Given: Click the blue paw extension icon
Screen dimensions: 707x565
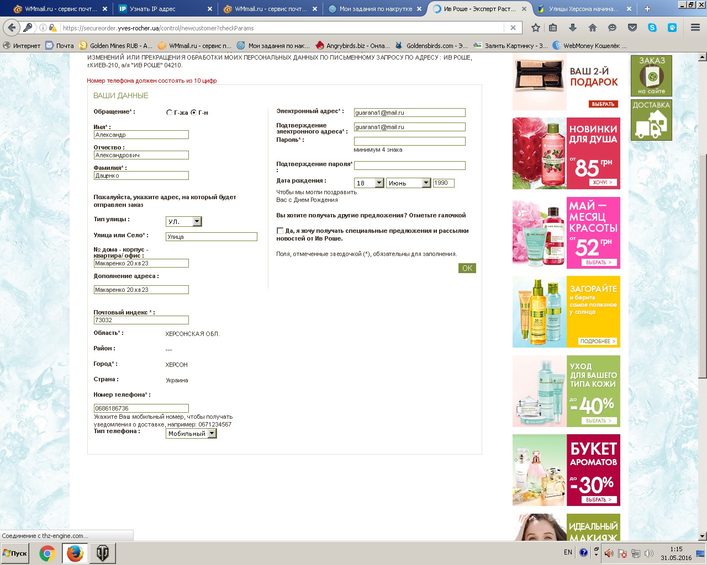Looking at the screenshot, I should pyautogui.click(x=672, y=28).
